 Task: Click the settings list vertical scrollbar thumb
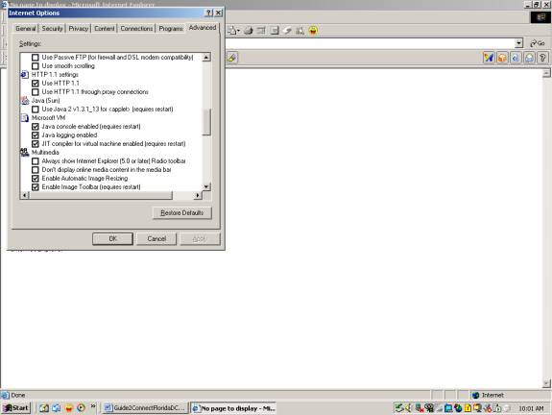click(x=206, y=122)
